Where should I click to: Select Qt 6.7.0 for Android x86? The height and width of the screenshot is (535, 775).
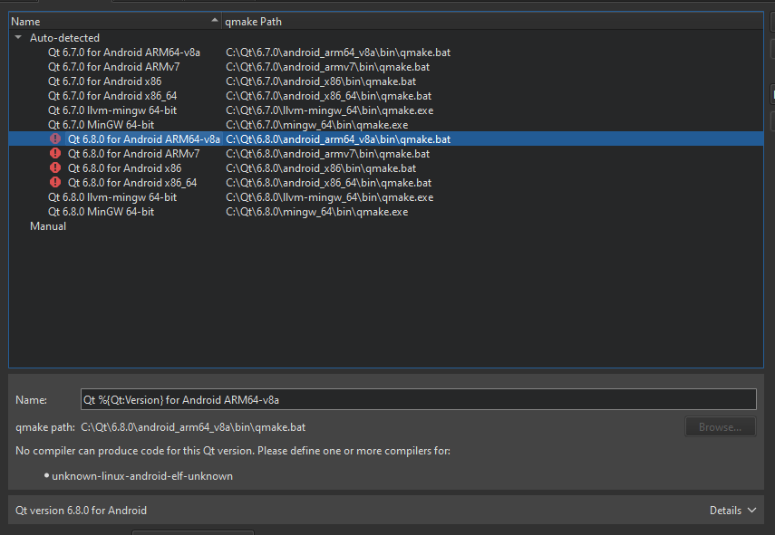coord(105,81)
